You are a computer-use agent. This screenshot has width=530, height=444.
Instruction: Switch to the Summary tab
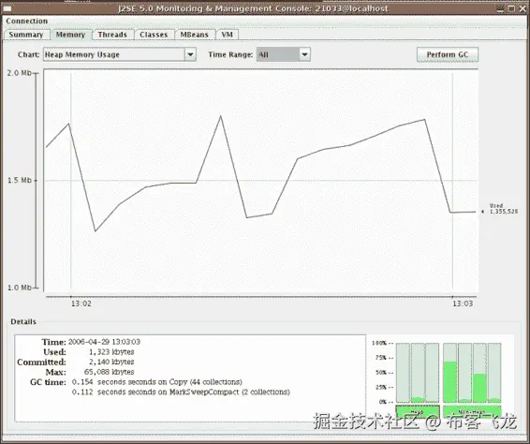26,35
